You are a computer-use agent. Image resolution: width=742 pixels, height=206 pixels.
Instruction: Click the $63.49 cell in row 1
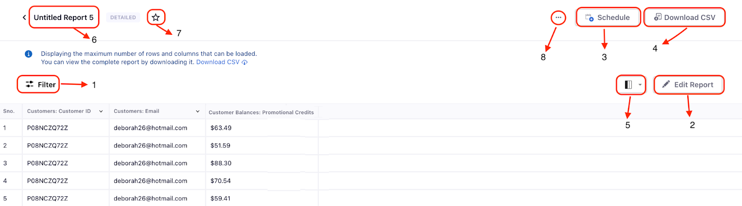pos(221,128)
